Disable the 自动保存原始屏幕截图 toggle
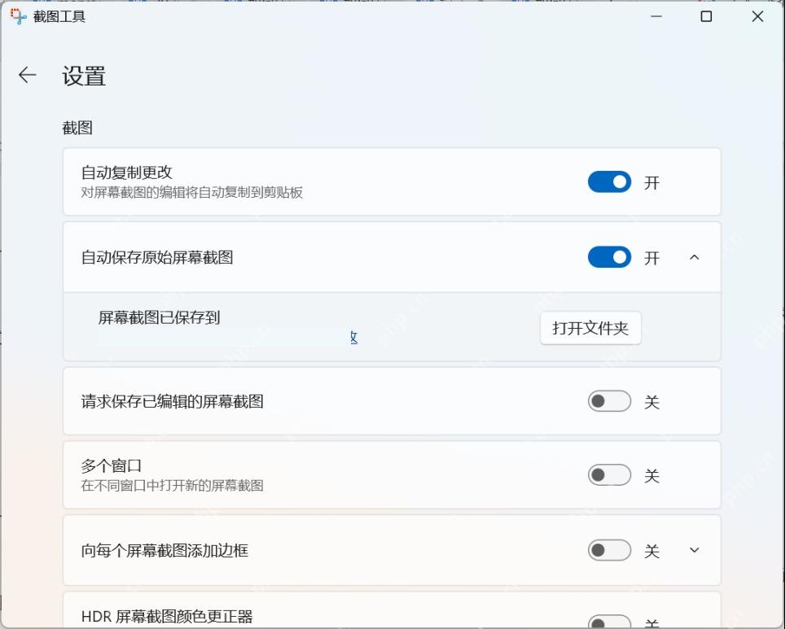The image size is (785, 629). (x=609, y=257)
